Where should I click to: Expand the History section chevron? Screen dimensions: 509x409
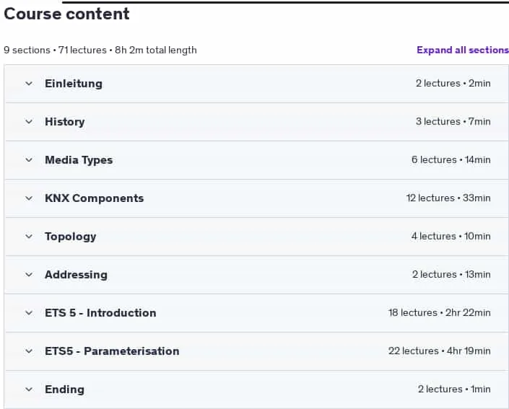tap(29, 122)
